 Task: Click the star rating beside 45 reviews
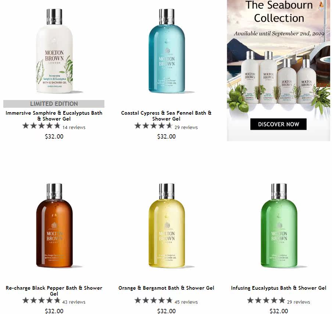[154, 300]
